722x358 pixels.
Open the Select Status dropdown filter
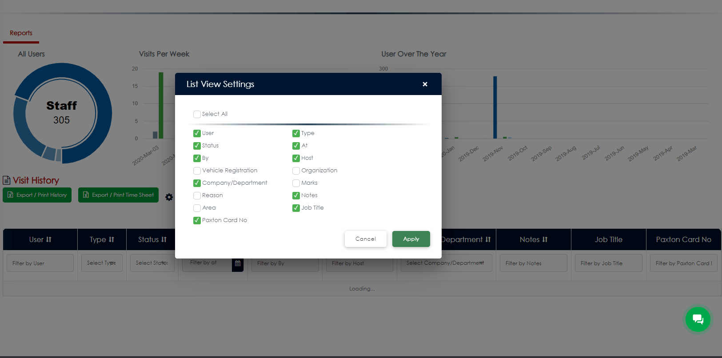click(x=152, y=263)
